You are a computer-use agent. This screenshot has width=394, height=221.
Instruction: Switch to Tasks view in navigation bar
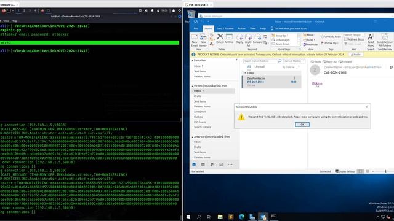221,165
